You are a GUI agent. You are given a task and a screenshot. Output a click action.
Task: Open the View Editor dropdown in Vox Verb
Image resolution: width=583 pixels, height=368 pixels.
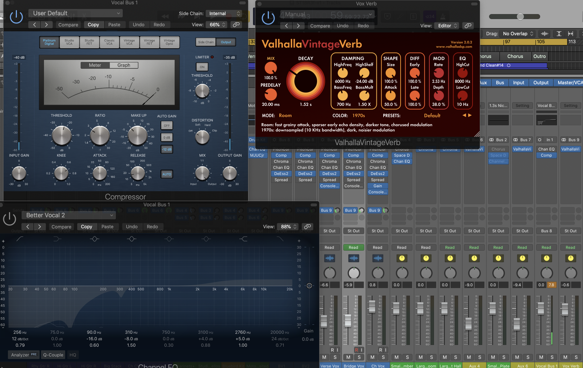(446, 26)
